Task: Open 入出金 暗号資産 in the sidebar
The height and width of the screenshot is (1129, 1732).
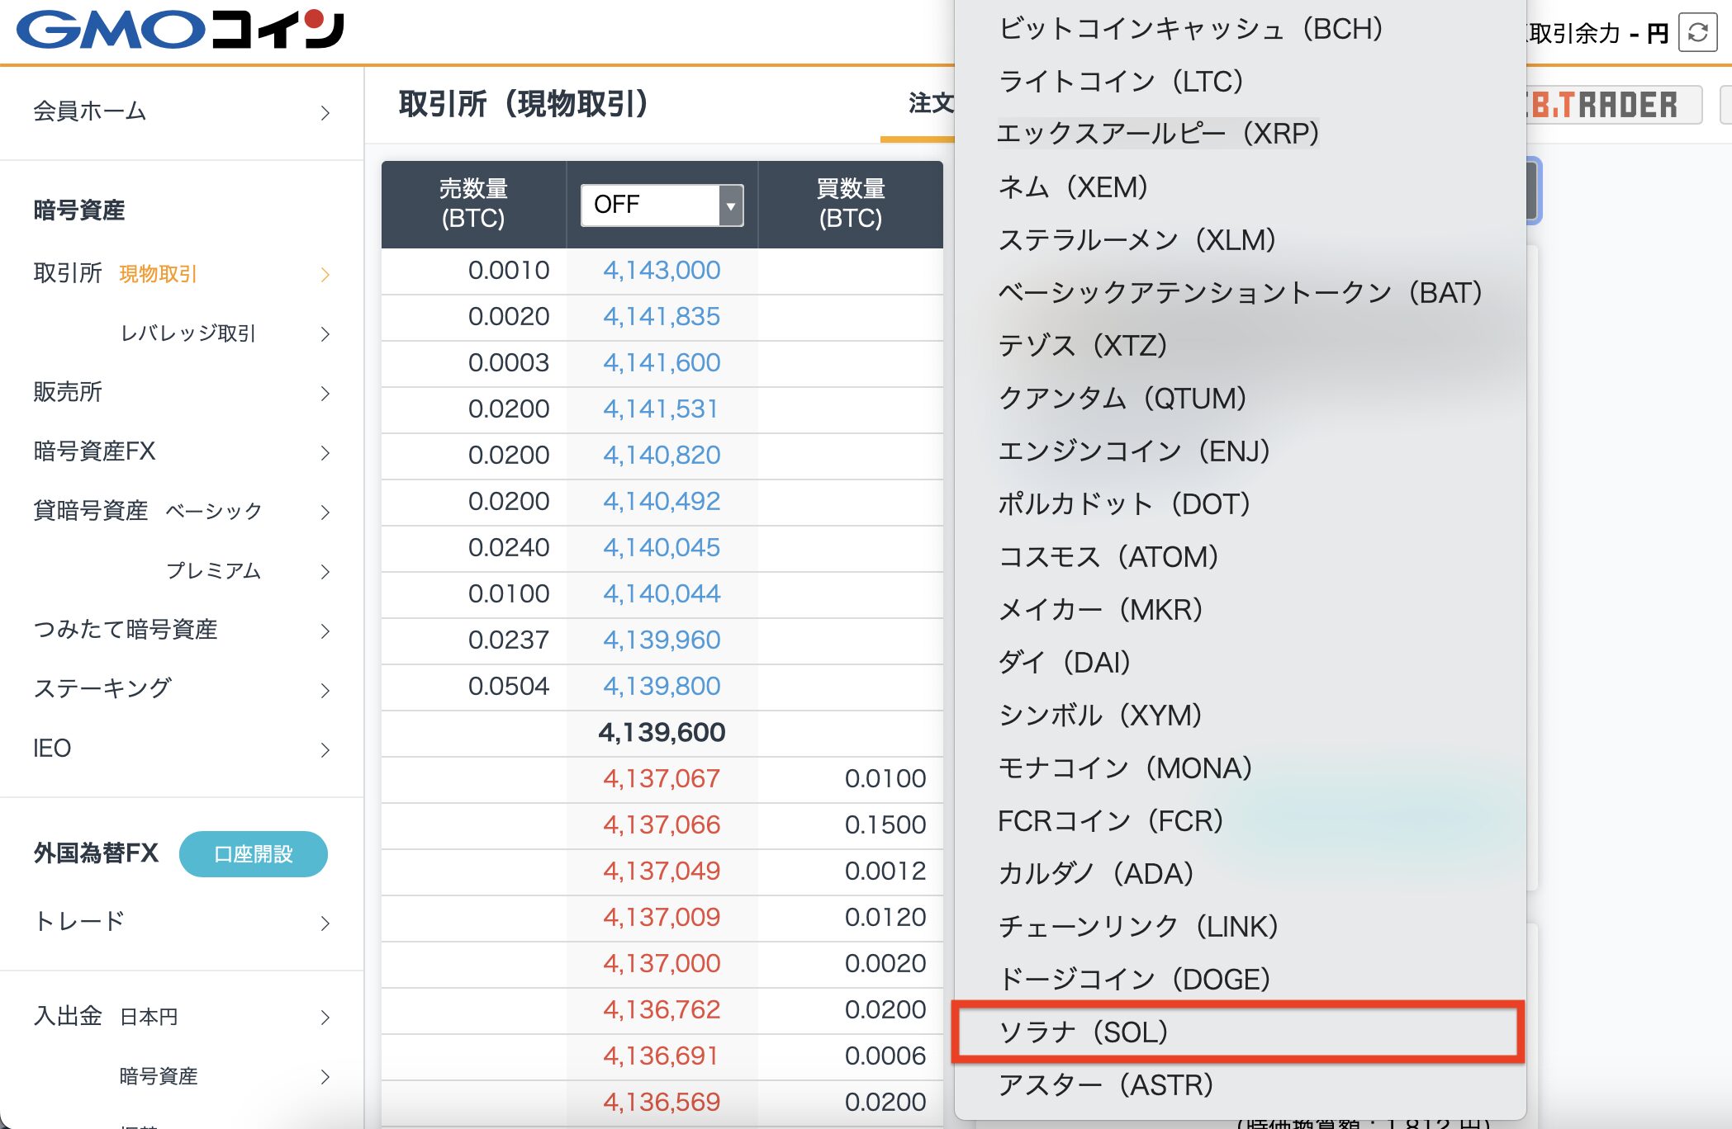Action: [x=159, y=1076]
